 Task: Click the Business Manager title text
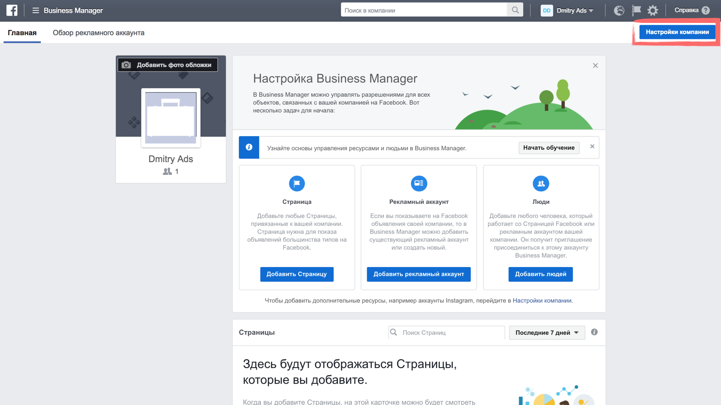coord(73,10)
